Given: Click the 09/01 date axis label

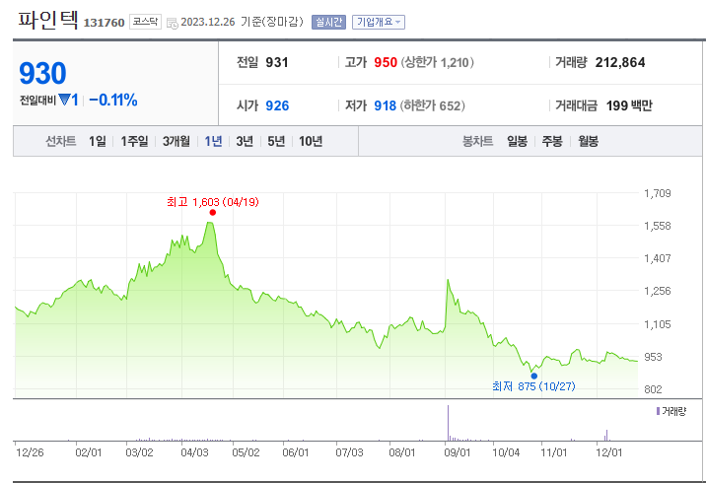Looking at the screenshot, I should pos(457,452).
